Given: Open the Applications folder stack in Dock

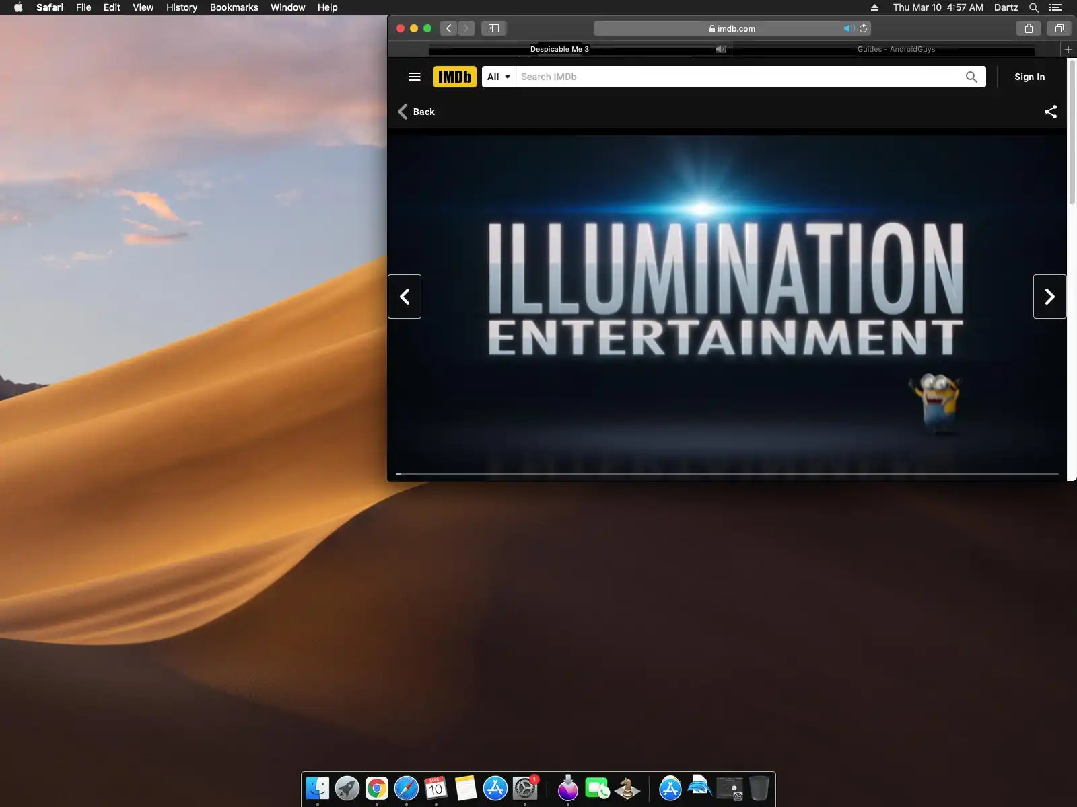Looking at the screenshot, I should (x=670, y=788).
